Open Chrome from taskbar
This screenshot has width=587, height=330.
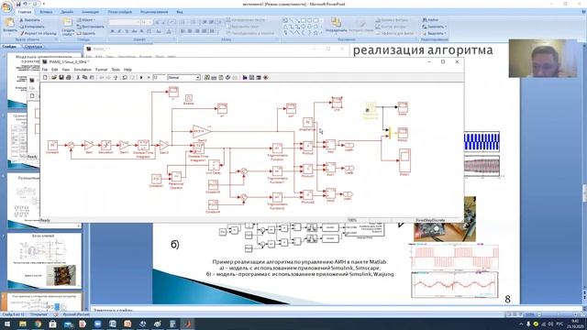38,324
